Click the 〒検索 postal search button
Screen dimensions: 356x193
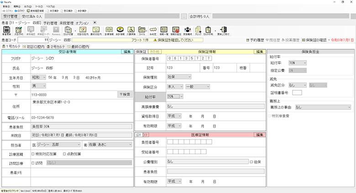pos(125,94)
